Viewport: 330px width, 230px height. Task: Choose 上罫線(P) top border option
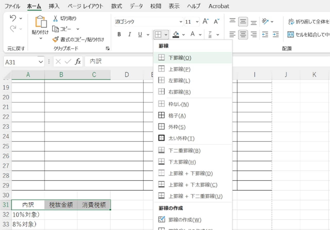(x=193, y=69)
